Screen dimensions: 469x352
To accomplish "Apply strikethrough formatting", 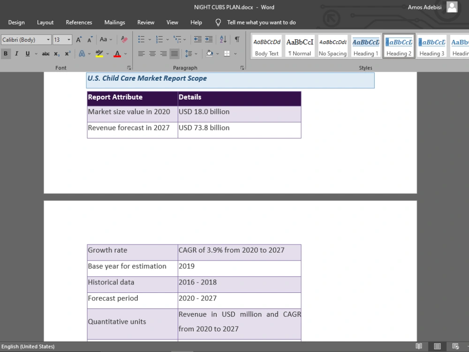I will point(46,54).
